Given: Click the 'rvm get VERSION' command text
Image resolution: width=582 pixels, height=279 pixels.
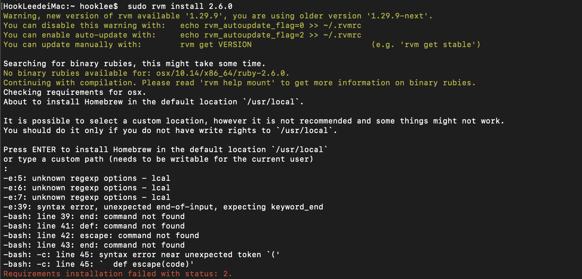Looking at the screenshot, I should (216, 45).
